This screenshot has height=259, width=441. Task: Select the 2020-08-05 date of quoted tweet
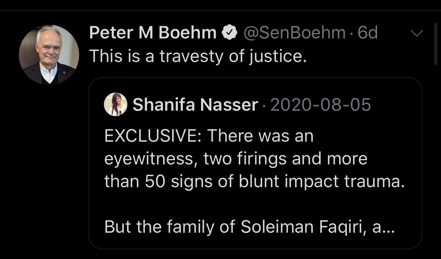click(x=320, y=105)
